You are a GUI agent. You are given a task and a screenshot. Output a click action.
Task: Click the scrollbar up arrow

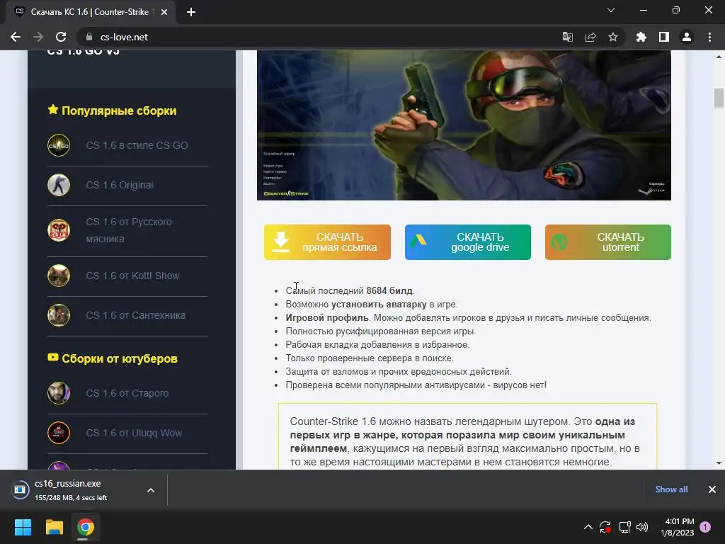pos(719,57)
